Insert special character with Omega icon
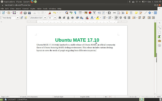This screenshot has width=162, height=101. click(x=109, y=13)
